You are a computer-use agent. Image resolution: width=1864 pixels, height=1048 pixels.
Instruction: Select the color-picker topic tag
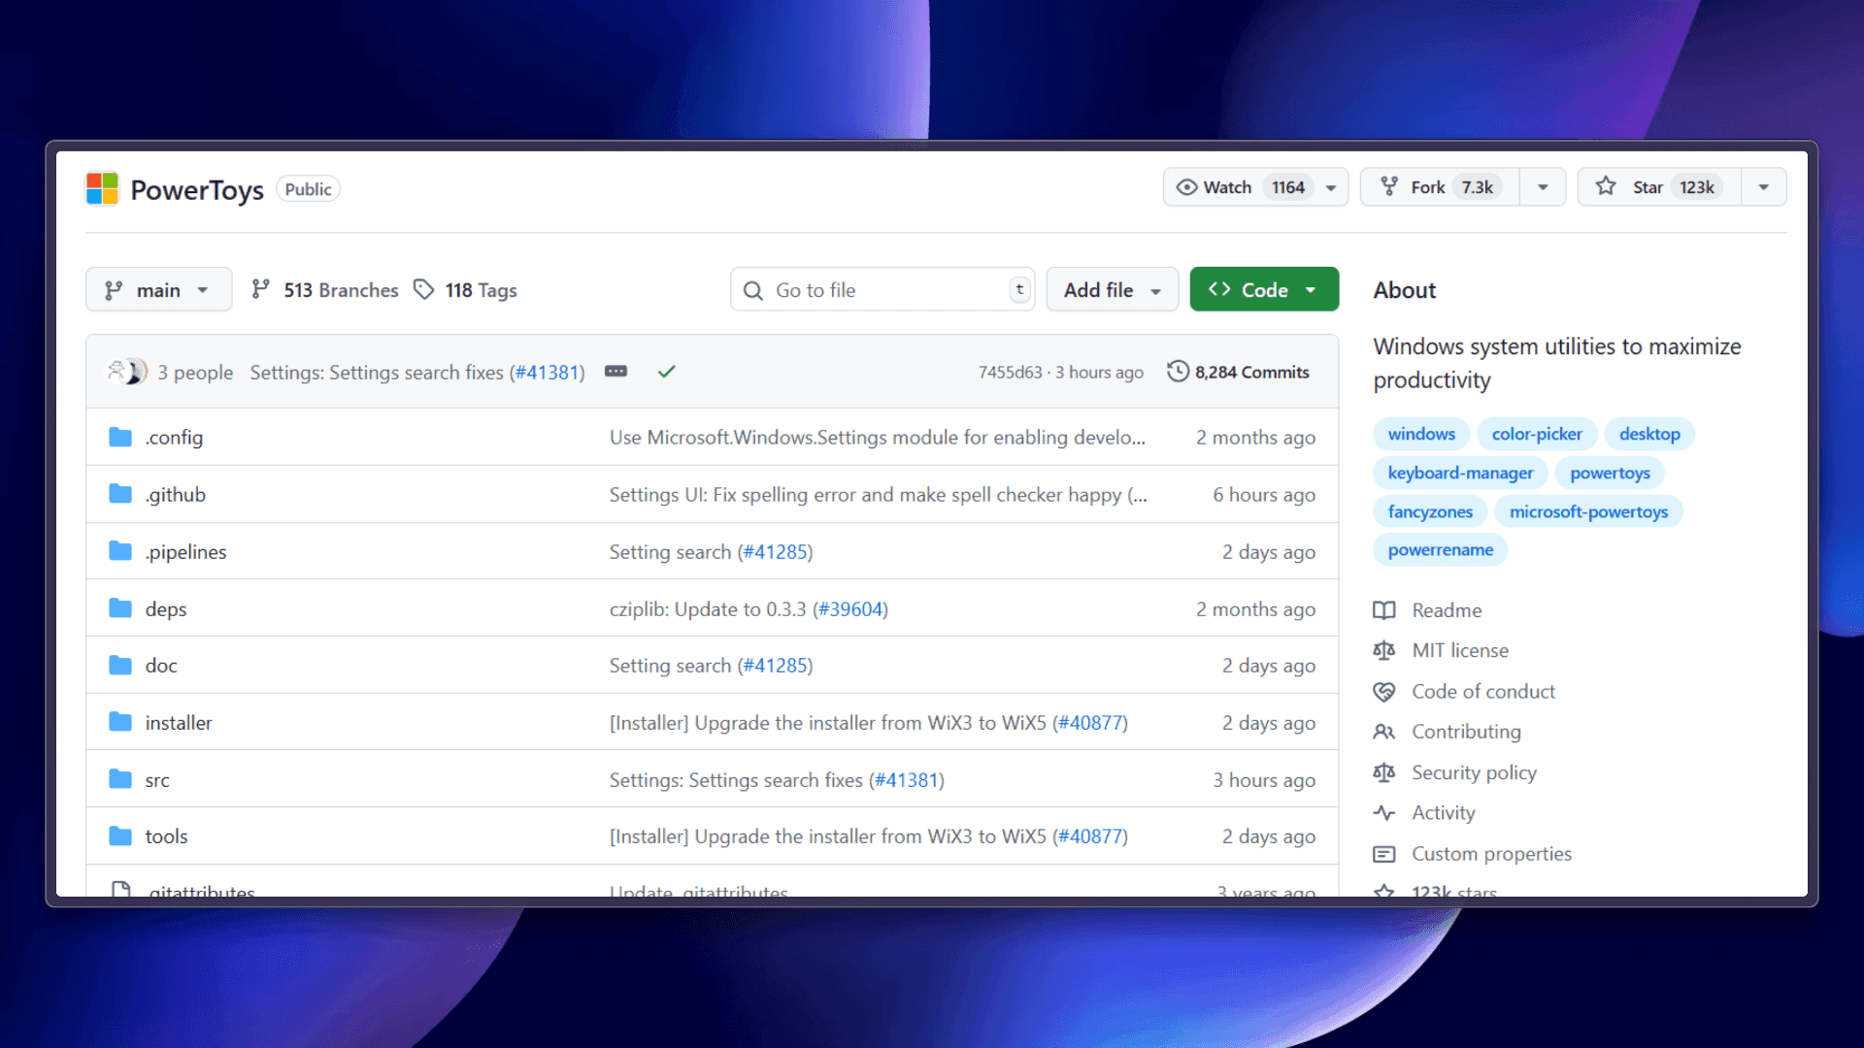[1537, 434]
